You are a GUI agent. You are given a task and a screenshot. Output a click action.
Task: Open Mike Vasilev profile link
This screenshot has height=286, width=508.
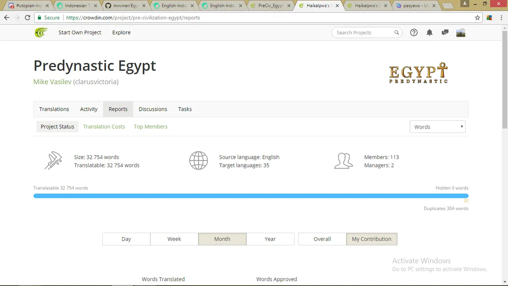[x=52, y=82]
